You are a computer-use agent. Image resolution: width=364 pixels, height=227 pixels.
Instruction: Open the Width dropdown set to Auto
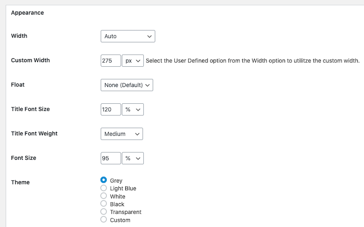128,36
